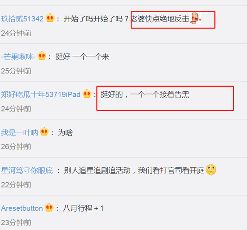This screenshot has height=230, width=247.
Task: Click the crown badge next to 我是一叶呐
Action: tap(44, 132)
